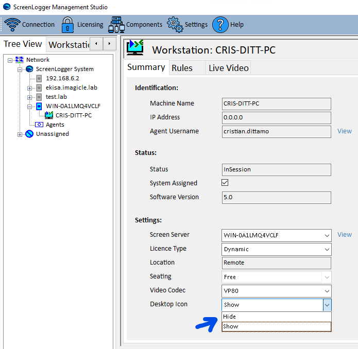Open Settings gears icon
The width and height of the screenshot is (358, 349).
[175, 24]
